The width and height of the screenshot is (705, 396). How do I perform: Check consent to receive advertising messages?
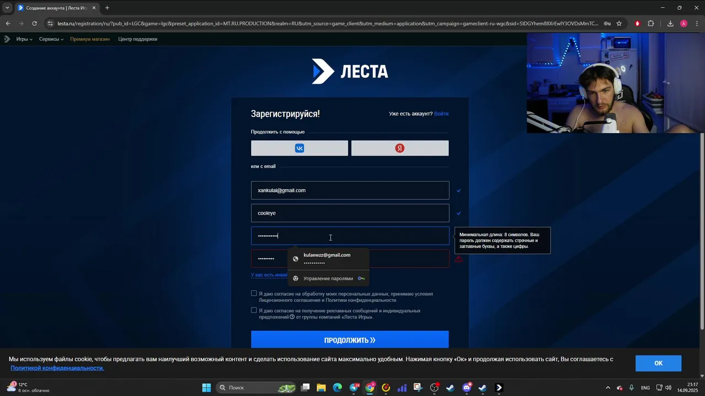click(x=254, y=310)
